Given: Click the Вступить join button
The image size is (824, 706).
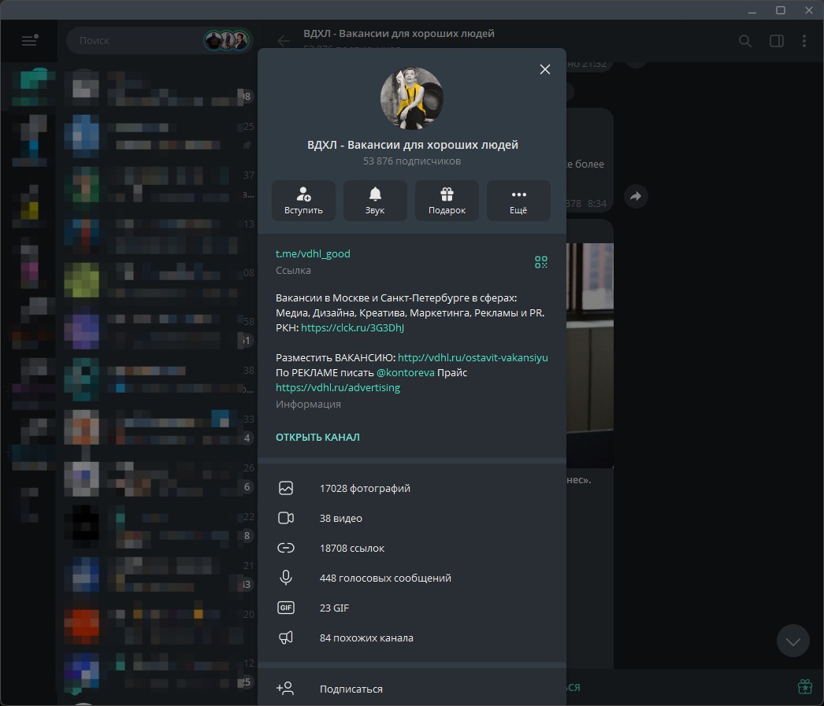Looking at the screenshot, I should coord(303,201).
